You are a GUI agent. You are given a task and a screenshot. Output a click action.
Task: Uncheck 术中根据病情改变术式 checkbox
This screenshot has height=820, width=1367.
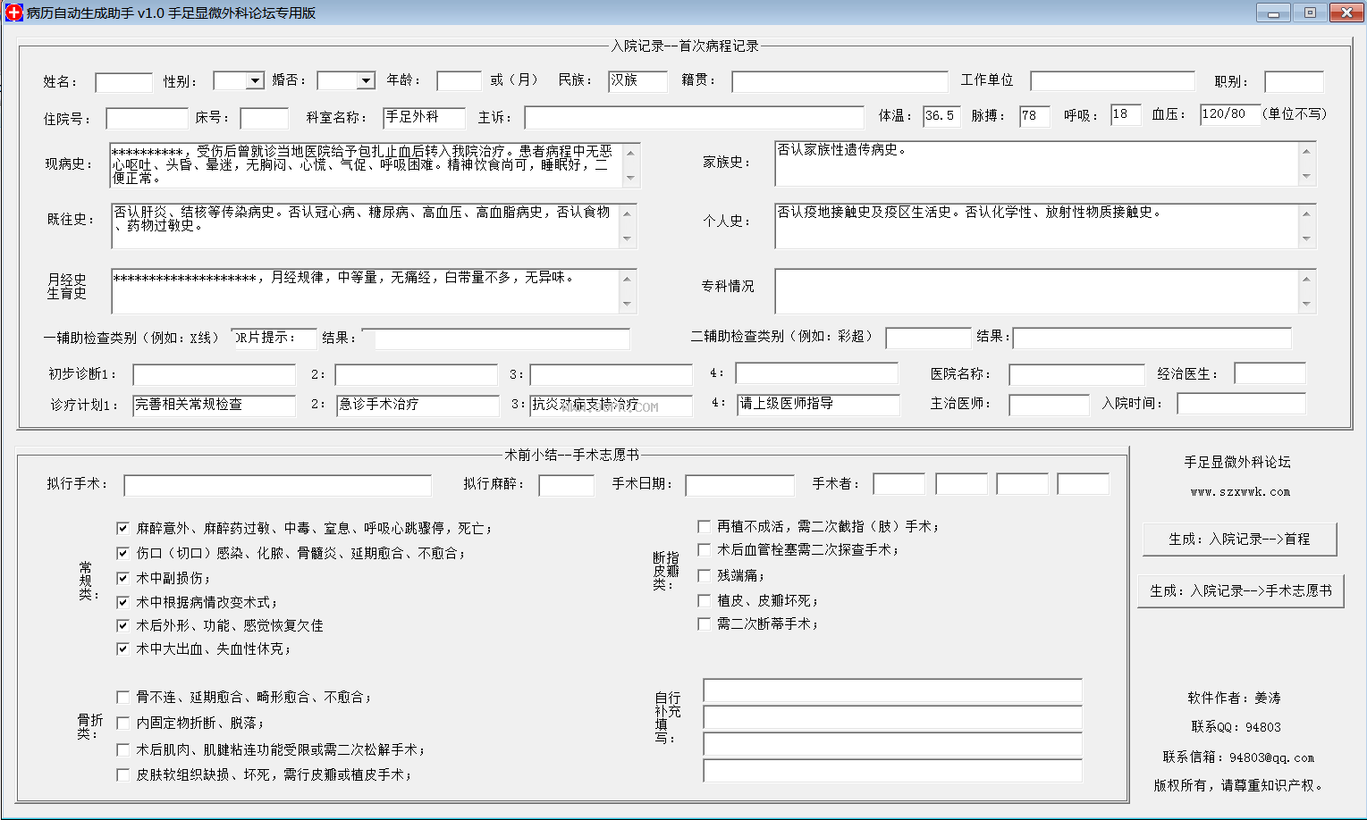pos(122,602)
